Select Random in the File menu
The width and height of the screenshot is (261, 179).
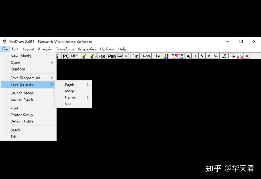tap(28, 69)
